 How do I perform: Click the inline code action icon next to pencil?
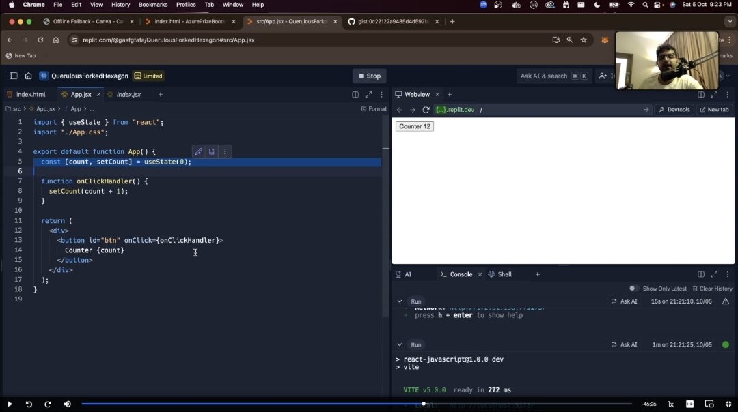[212, 151]
